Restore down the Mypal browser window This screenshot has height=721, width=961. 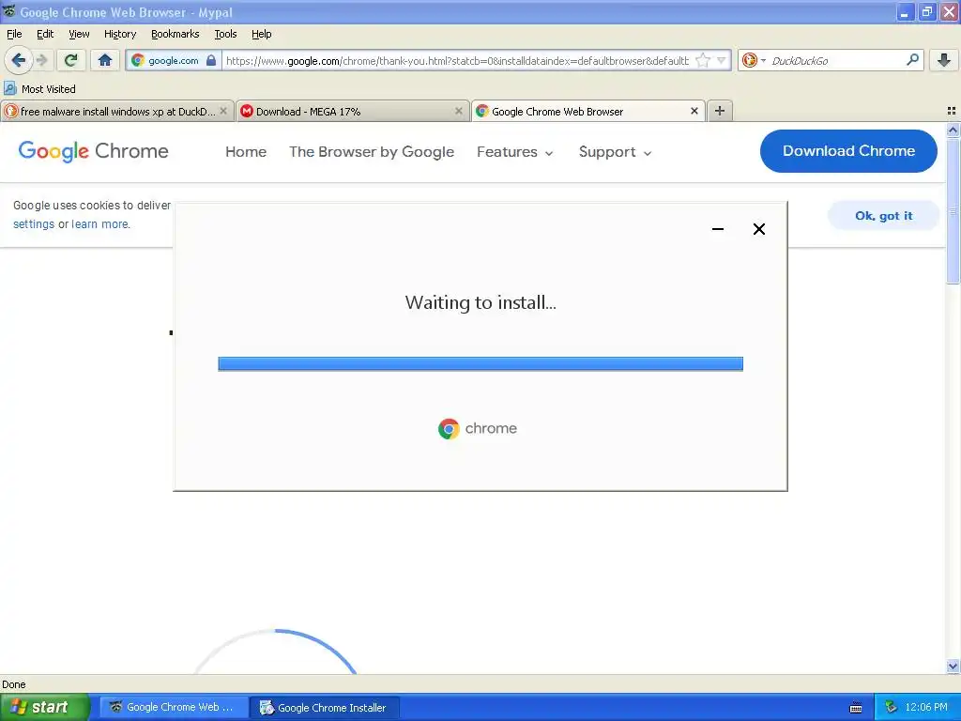[x=926, y=11]
